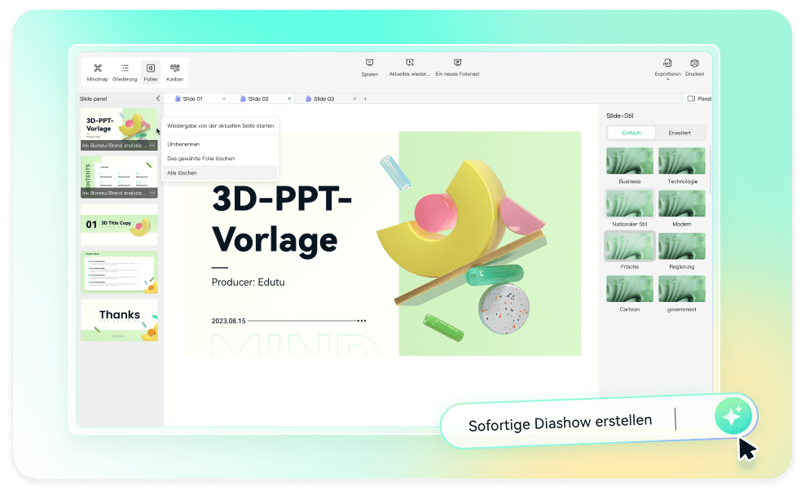Collapse the Slide panel with the chevron

click(157, 99)
